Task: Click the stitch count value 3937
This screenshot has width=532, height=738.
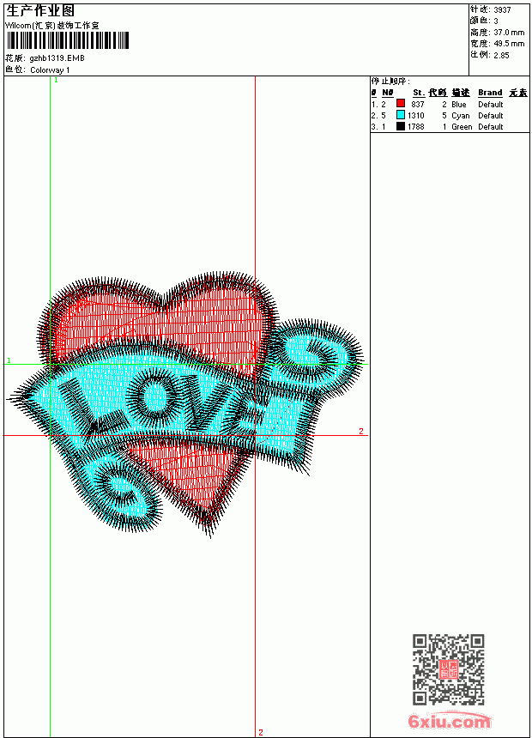Action: coord(502,10)
